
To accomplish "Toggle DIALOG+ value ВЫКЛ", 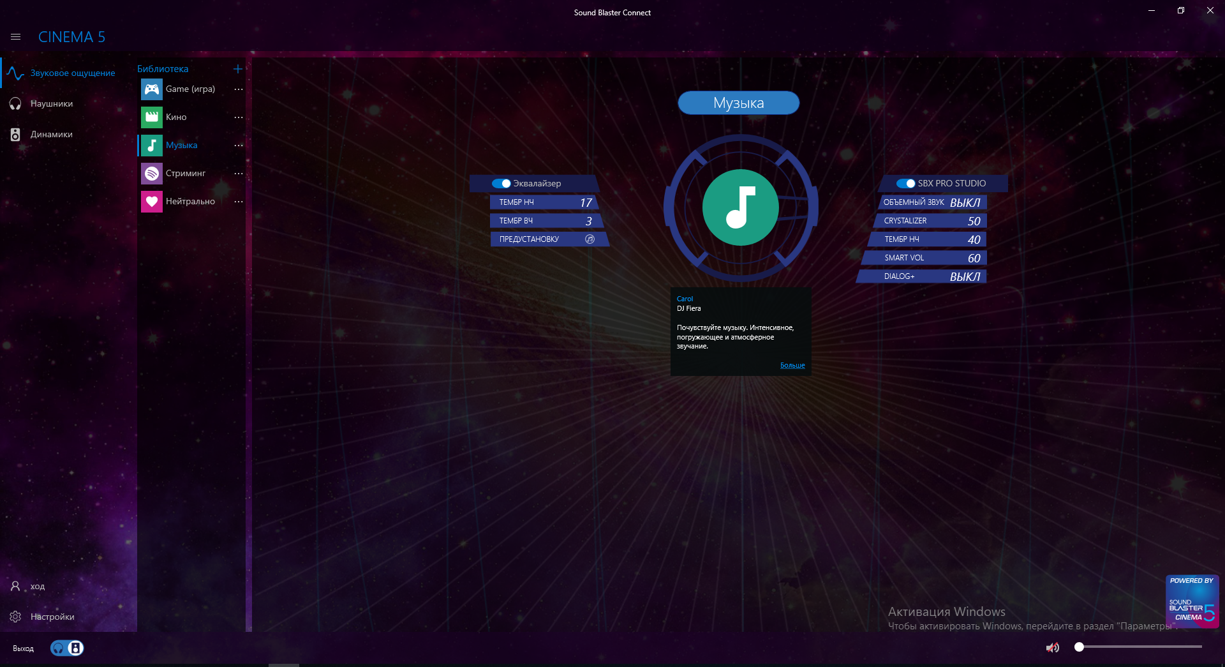I will [x=965, y=276].
